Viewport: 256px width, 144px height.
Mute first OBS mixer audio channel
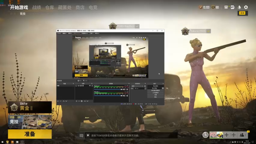(x=124, y=90)
